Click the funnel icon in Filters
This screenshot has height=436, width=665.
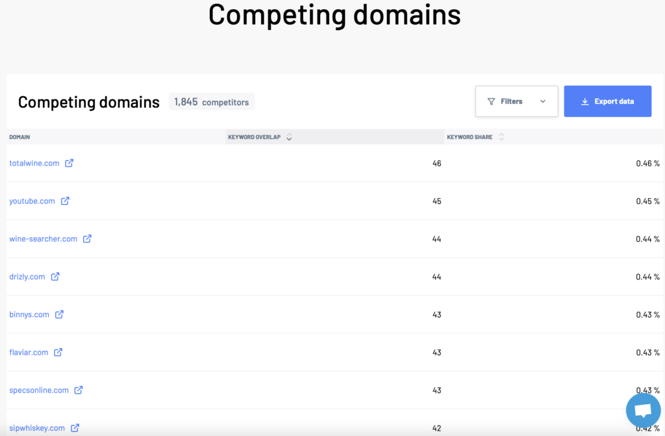click(x=491, y=101)
